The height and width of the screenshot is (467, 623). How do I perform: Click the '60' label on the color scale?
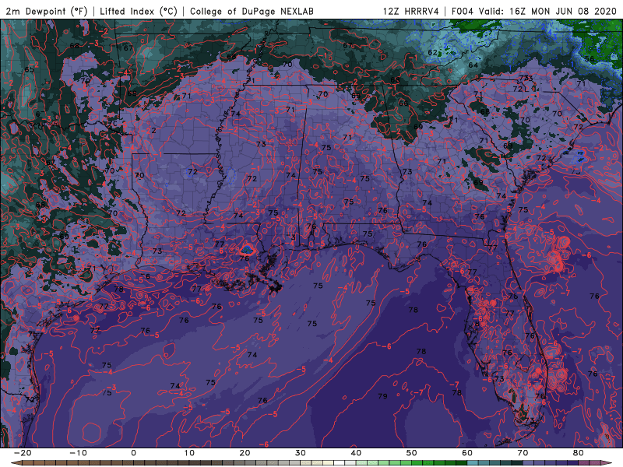[x=467, y=453]
